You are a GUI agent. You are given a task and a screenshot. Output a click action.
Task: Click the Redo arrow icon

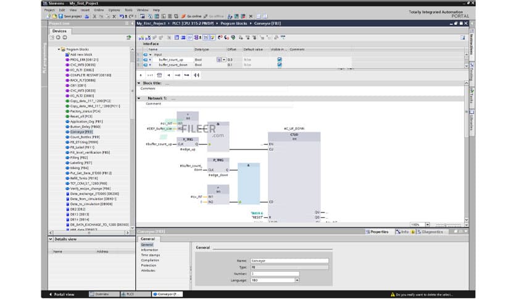tap(131, 16)
